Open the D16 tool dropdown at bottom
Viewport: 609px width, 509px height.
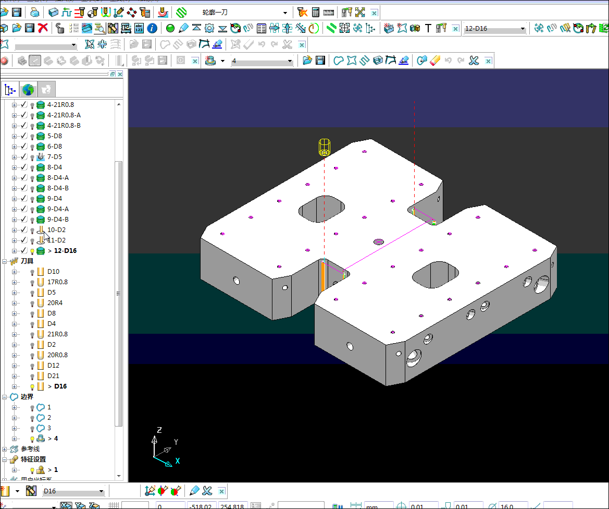click(102, 491)
